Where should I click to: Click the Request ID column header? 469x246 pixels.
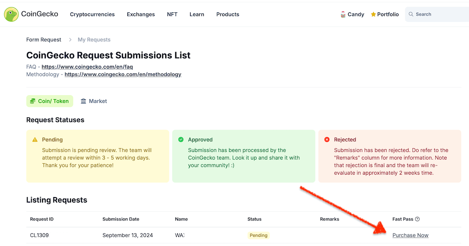[42, 219]
